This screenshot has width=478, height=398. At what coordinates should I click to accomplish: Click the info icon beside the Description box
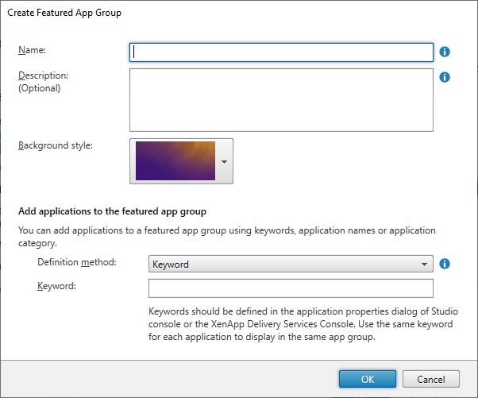(445, 77)
